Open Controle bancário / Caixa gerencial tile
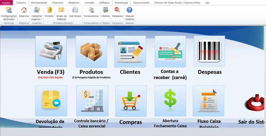Screen dimensions: 266x136 pyautogui.click(x=92, y=101)
